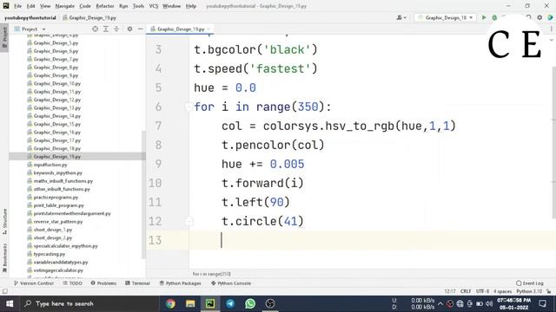Image resolution: width=556 pixels, height=312 pixels.
Task: Show hidden system tray icons
Action: [x=440, y=303]
